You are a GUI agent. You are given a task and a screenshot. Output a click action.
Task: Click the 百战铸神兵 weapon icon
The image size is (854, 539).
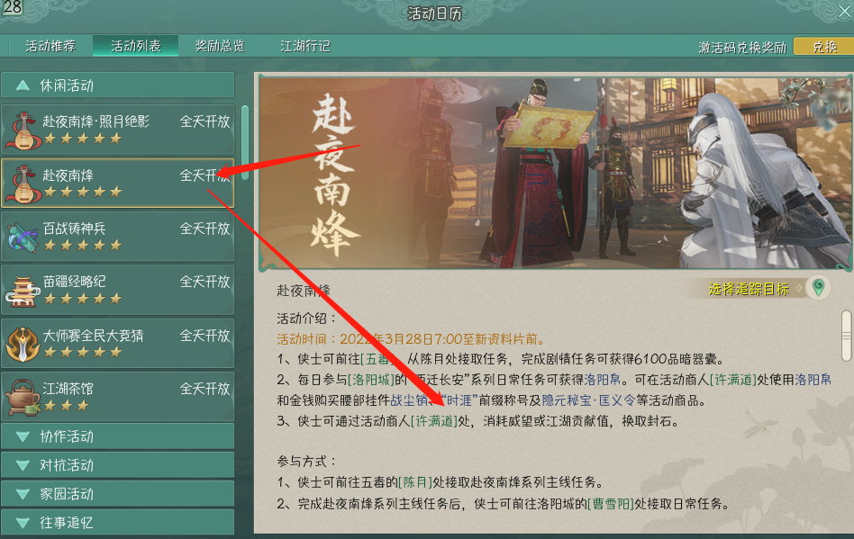click(x=23, y=238)
